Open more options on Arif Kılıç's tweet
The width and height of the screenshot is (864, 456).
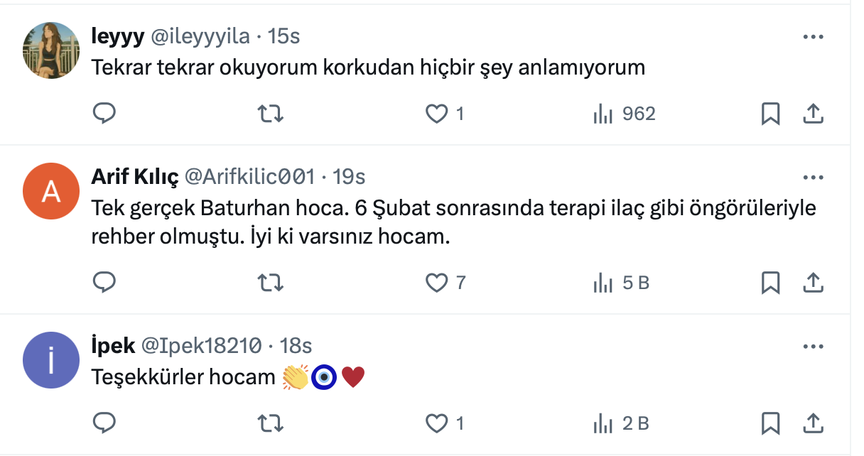point(812,177)
